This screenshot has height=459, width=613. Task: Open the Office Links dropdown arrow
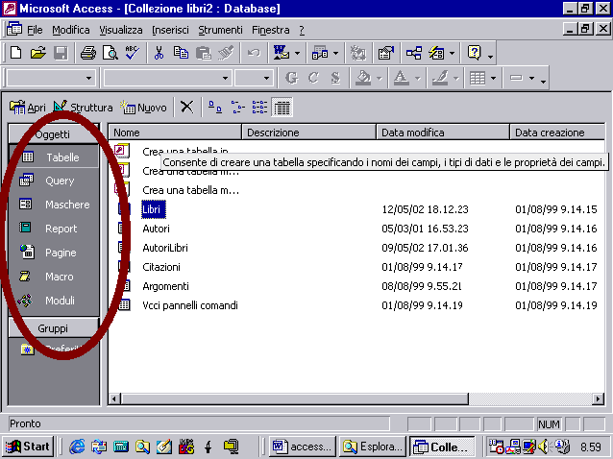297,53
